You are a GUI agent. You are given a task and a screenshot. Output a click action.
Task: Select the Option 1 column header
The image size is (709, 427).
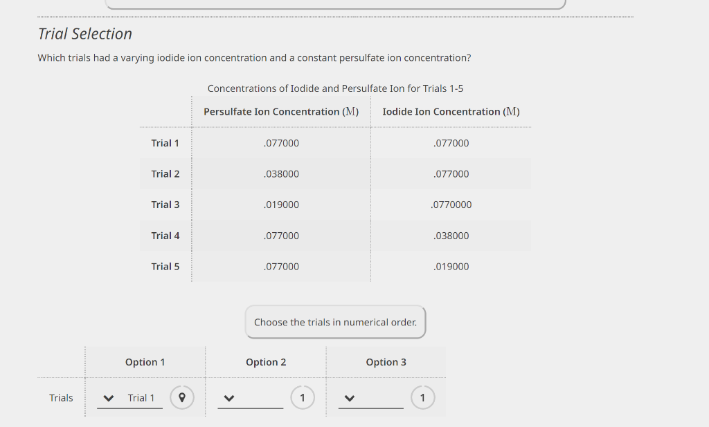coord(145,361)
